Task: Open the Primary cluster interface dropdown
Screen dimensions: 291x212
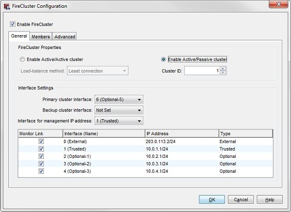Action: (119, 100)
